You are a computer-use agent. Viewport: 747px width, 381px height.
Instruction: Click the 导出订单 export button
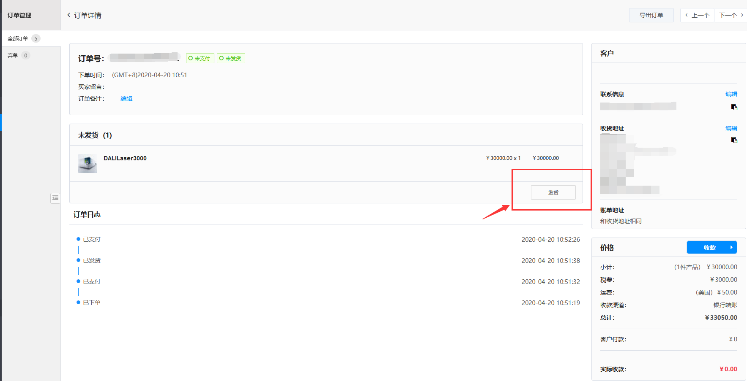pyautogui.click(x=651, y=15)
